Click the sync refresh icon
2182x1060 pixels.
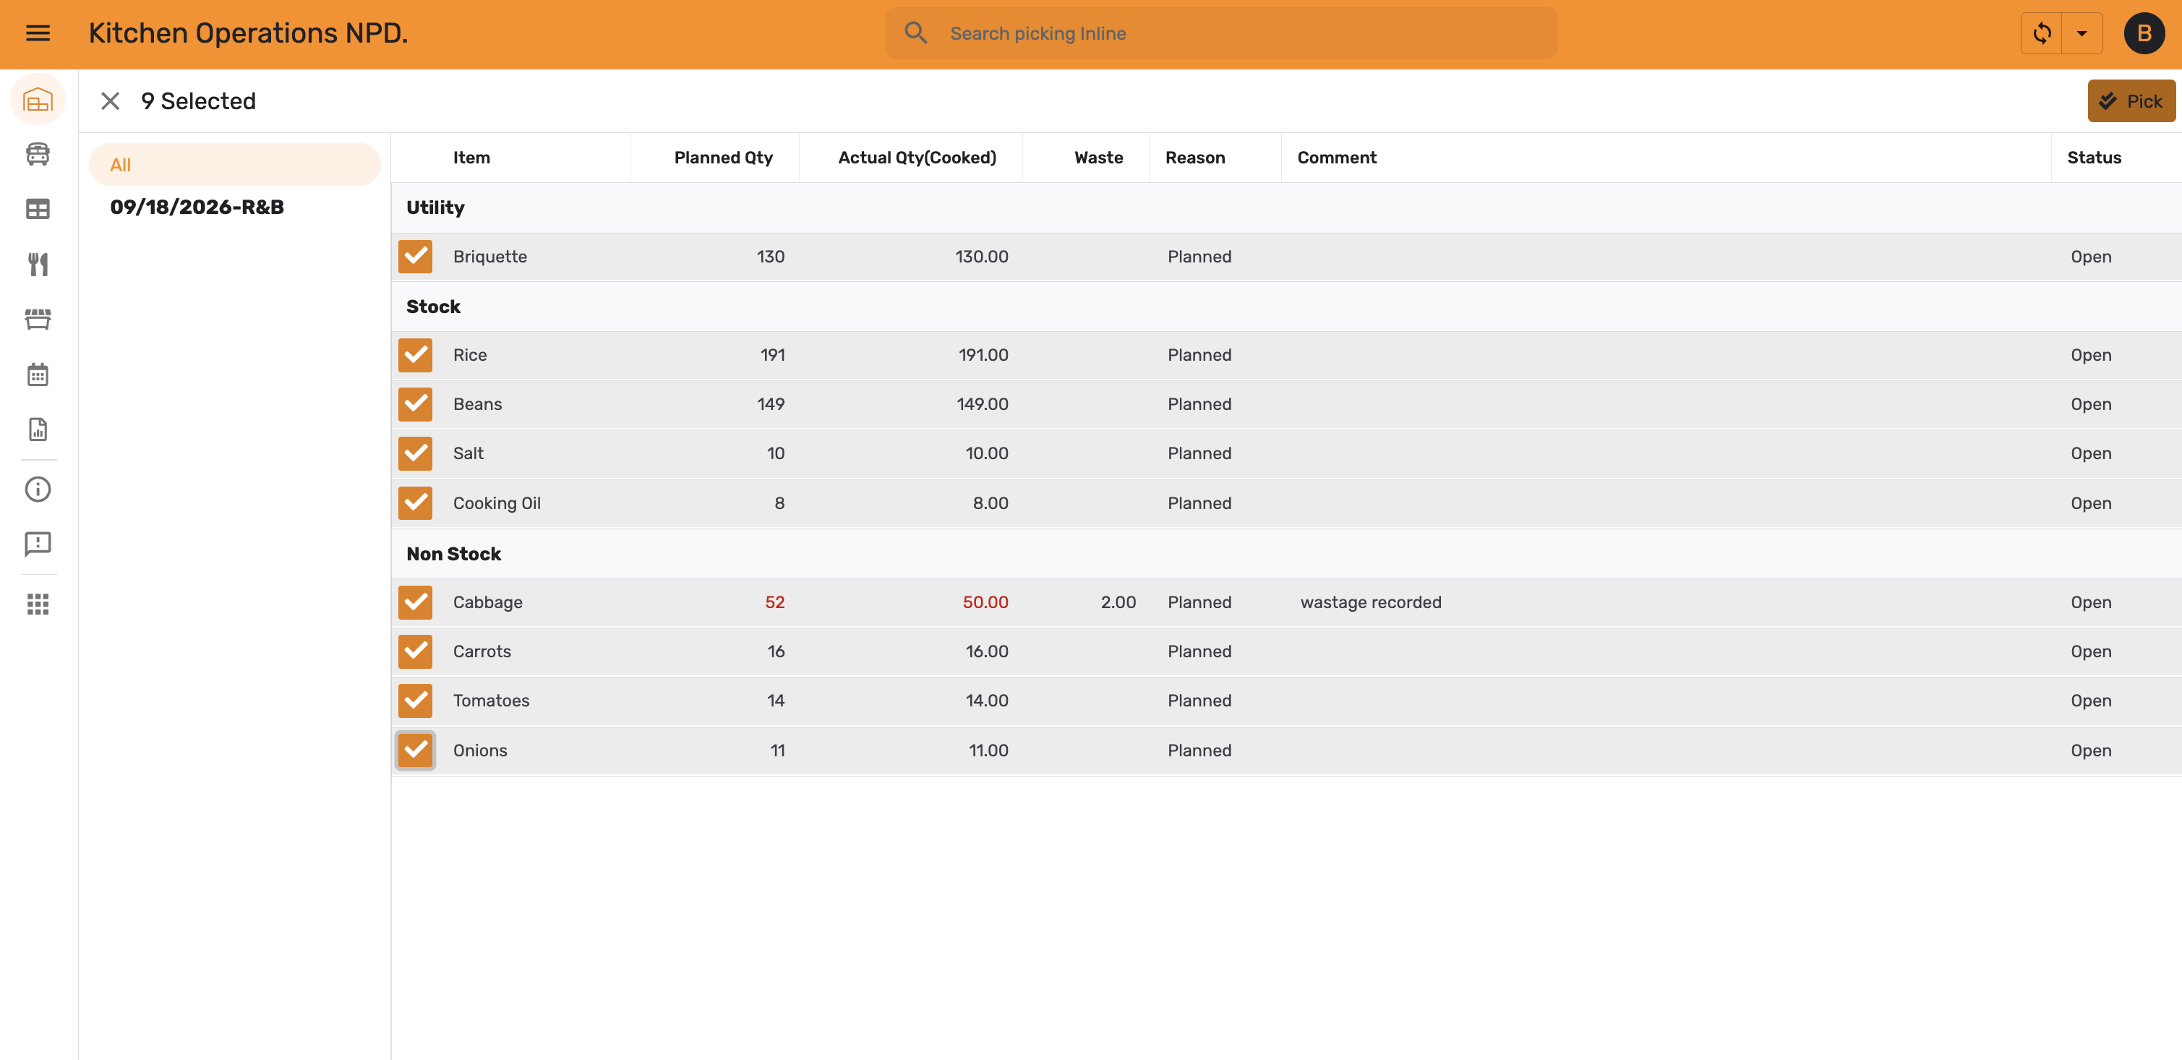pyautogui.click(x=2042, y=33)
